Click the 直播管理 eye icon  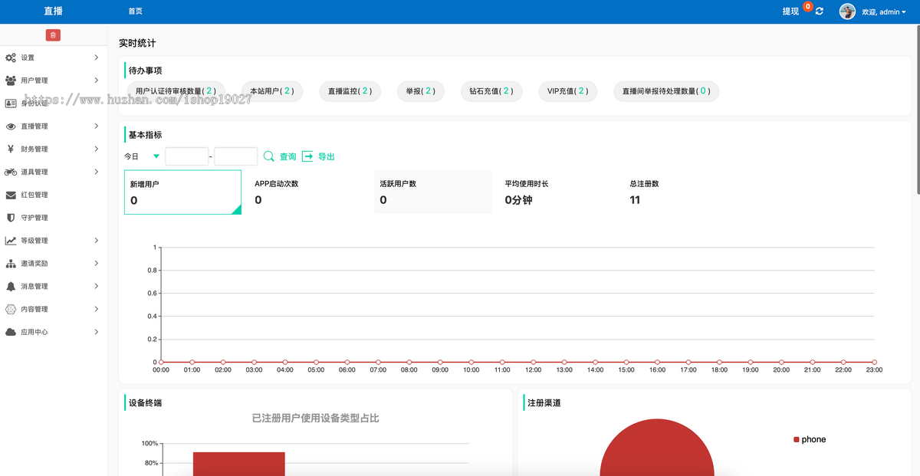pos(11,126)
